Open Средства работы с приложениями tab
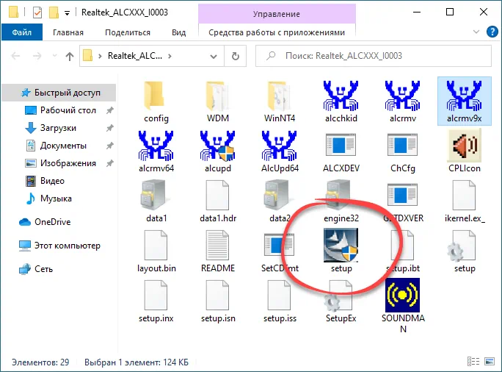Viewport: 502px width, 372px height. click(x=277, y=32)
